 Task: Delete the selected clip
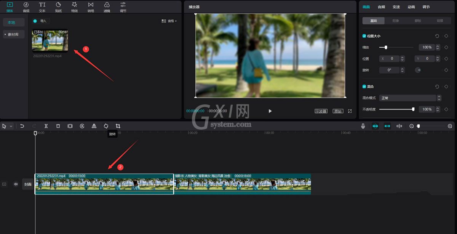pos(58,126)
